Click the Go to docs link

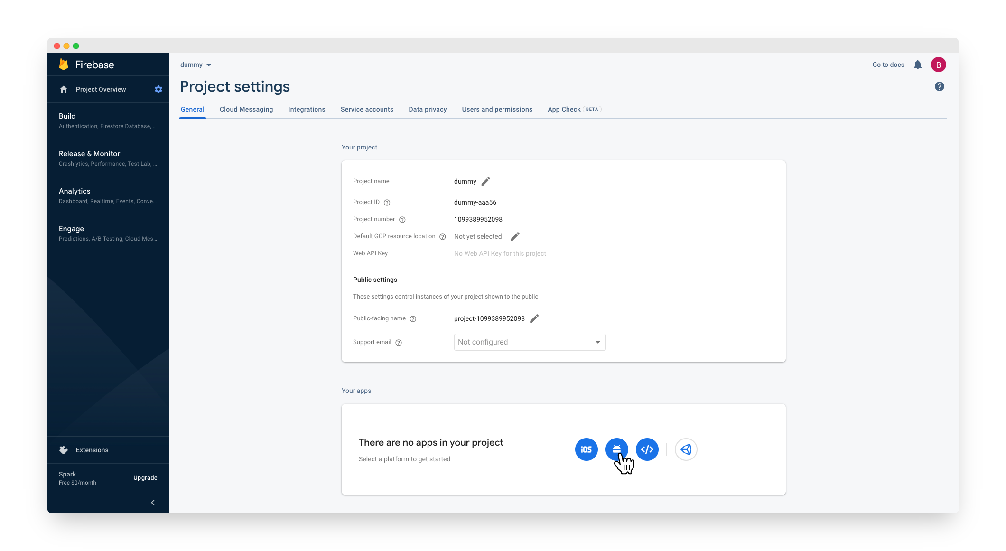point(889,65)
